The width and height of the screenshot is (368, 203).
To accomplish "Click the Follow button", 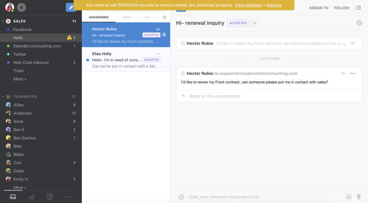I will 341,8.
